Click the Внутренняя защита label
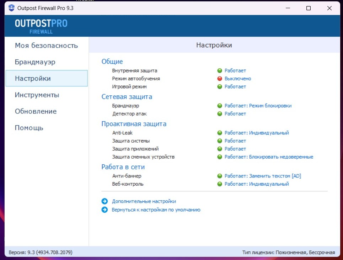343x260 pixels. click(134, 71)
